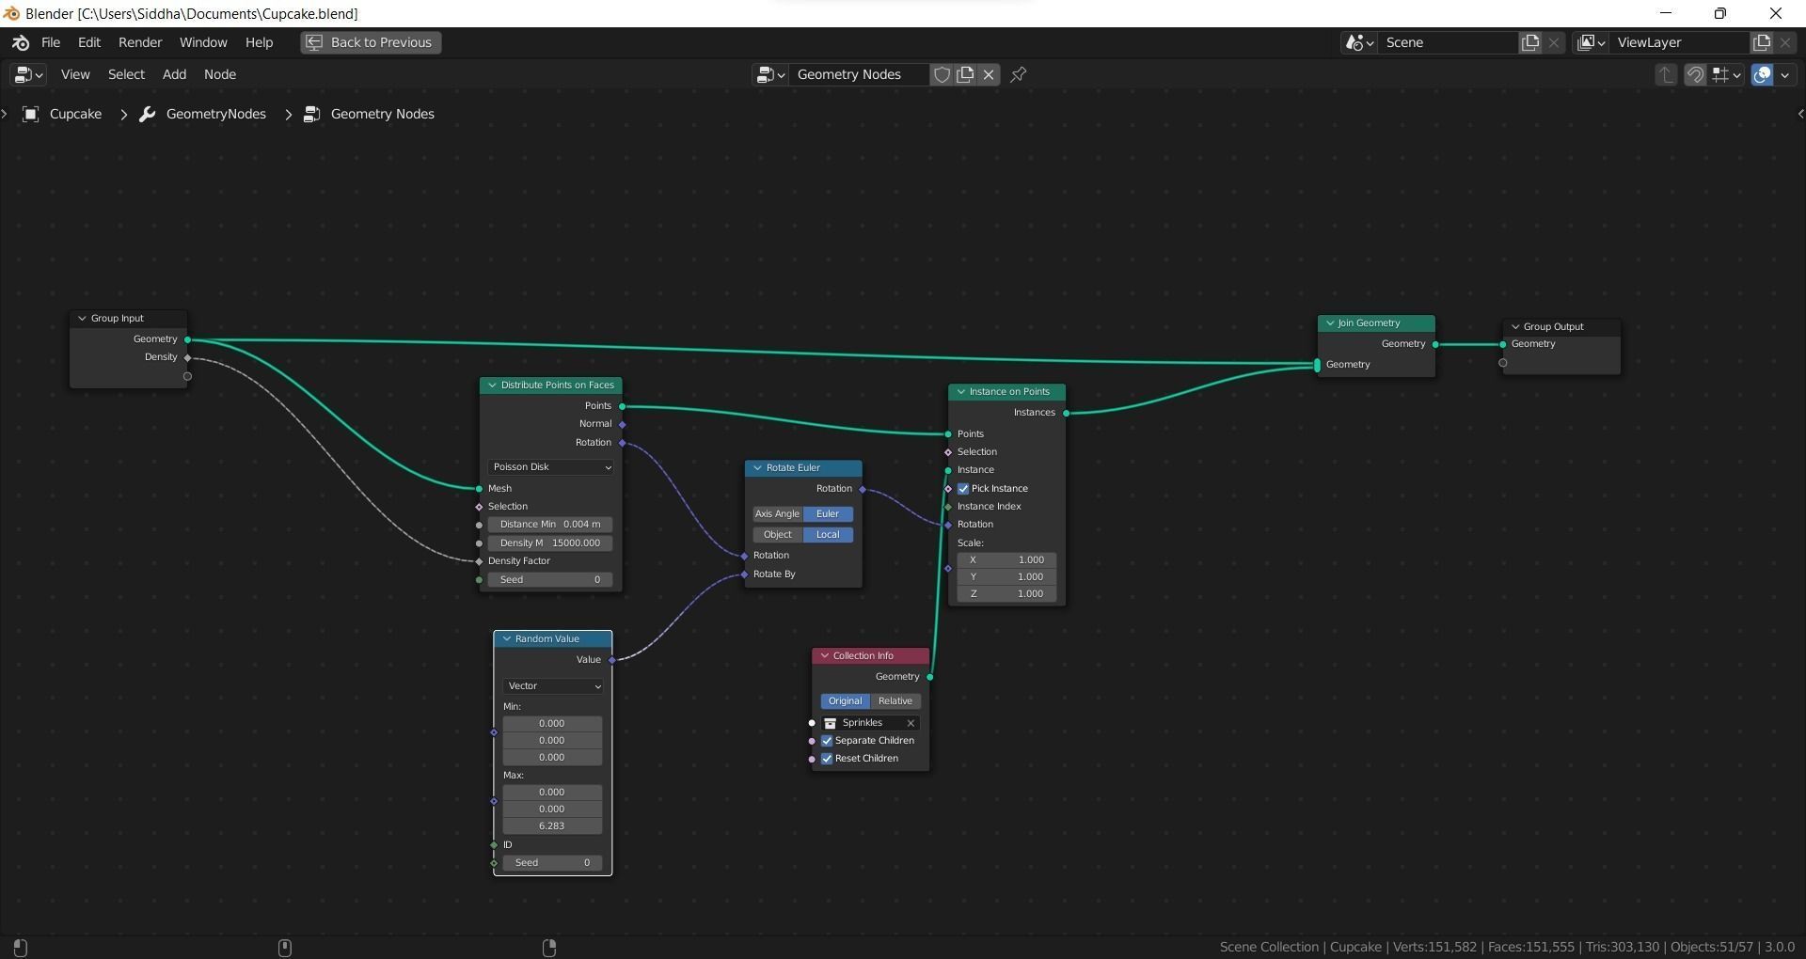The width and height of the screenshot is (1806, 959).
Task: Select Local rotation space
Action: tap(828, 535)
